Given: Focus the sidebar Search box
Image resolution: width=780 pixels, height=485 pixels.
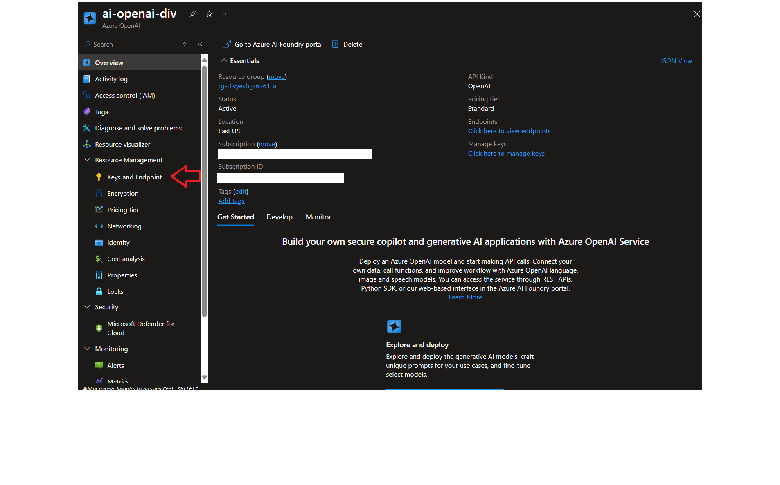Looking at the screenshot, I should [x=128, y=44].
